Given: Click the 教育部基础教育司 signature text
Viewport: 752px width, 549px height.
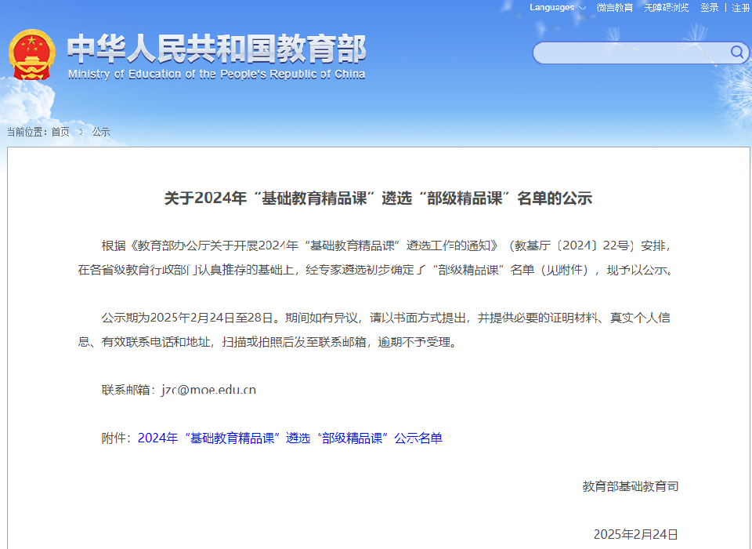Looking at the screenshot, I should (x=630, y=486).
